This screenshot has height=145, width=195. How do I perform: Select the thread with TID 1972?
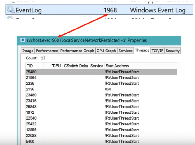[101, 112]
